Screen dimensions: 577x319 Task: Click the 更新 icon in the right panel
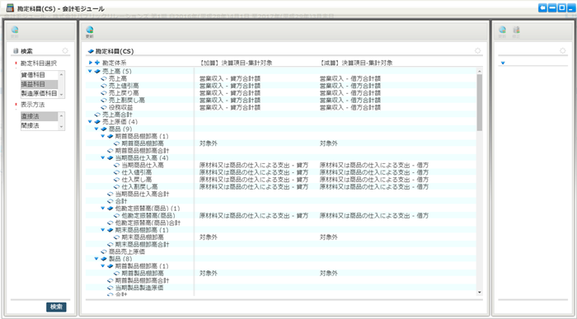pyautogui.click(x=502, y=31)
